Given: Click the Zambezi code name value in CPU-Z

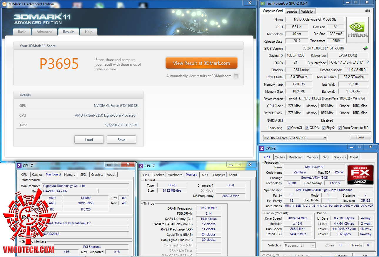Looking at the screenshot, I should click(x=300, y=173).
